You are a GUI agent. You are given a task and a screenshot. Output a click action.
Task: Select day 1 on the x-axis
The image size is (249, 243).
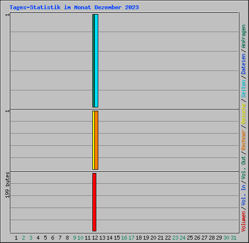(16, 238)
